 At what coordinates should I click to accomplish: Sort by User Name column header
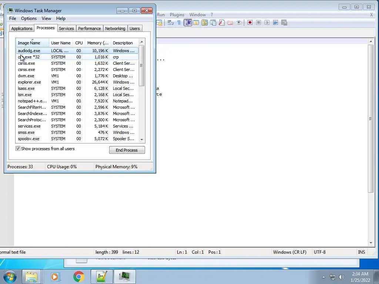click(61, 43)
